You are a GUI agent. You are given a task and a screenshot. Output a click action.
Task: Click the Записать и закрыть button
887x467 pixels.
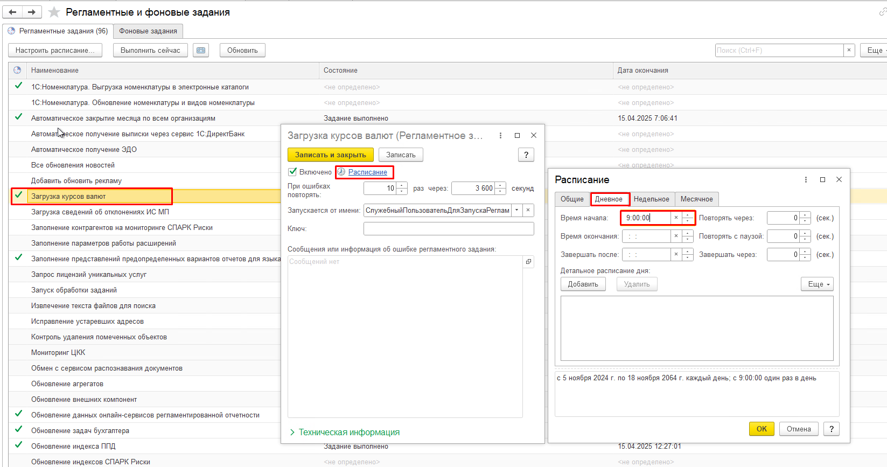(x=331, y=155)
